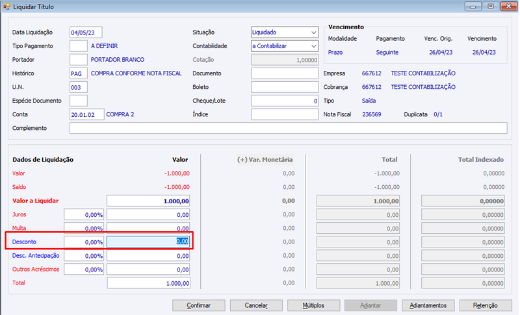Click the Juros percentage field
Viewport: 520px width, 315px height.
pyautogui.click(x=84, y=214)
